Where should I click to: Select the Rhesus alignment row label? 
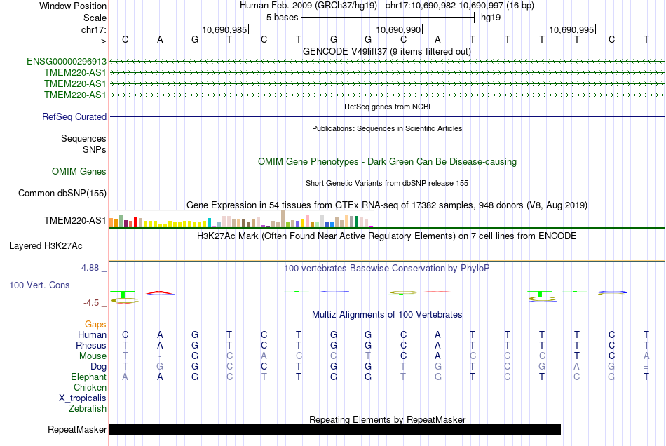coord(91,345)
